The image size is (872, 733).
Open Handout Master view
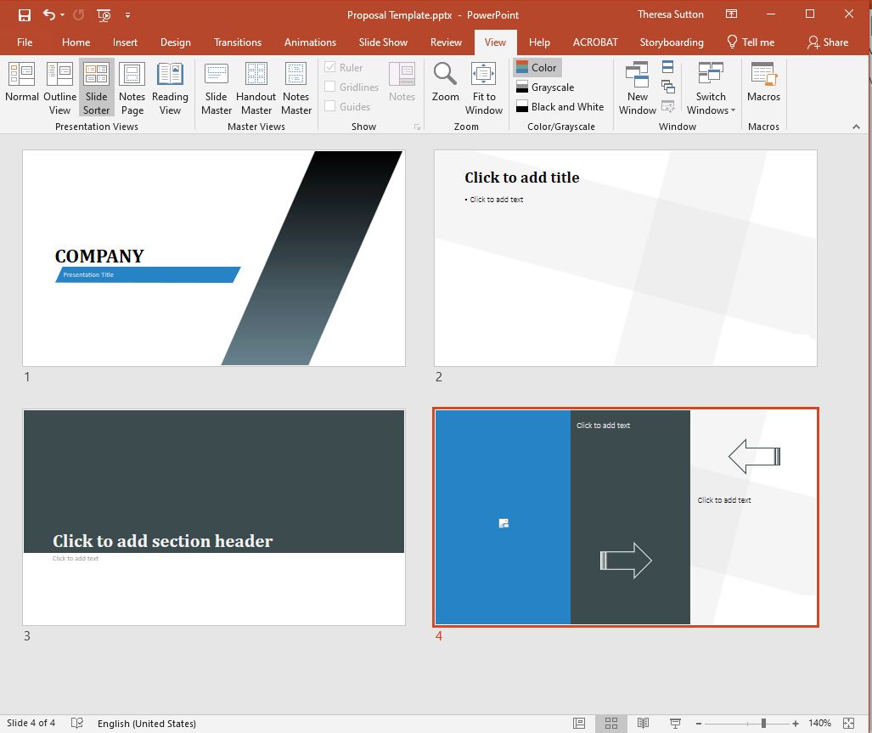256,87
